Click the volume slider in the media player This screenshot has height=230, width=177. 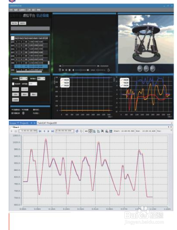[80, 70]
